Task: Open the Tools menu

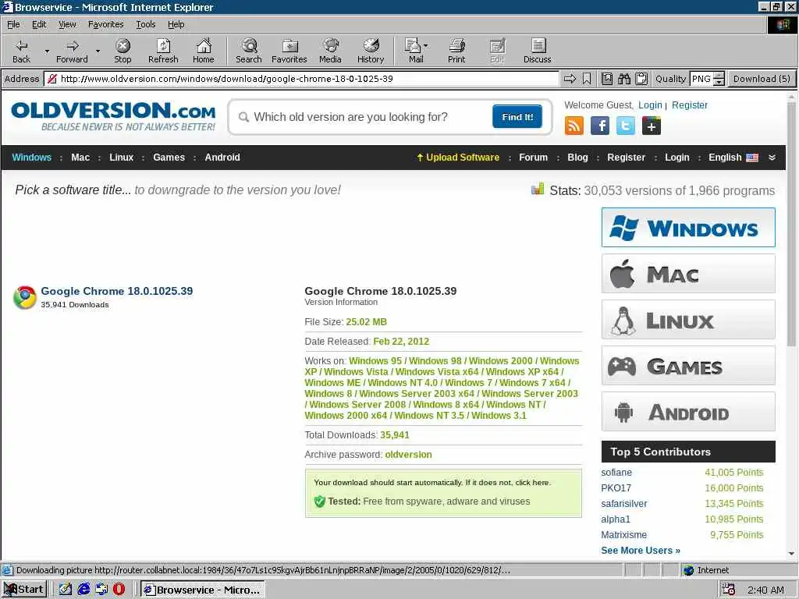Action: [x=146, y=24]
